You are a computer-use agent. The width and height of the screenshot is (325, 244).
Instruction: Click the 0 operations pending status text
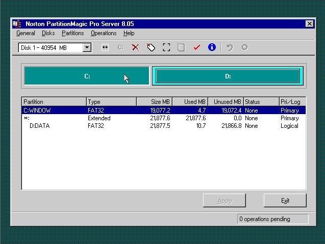pos(265,219)
